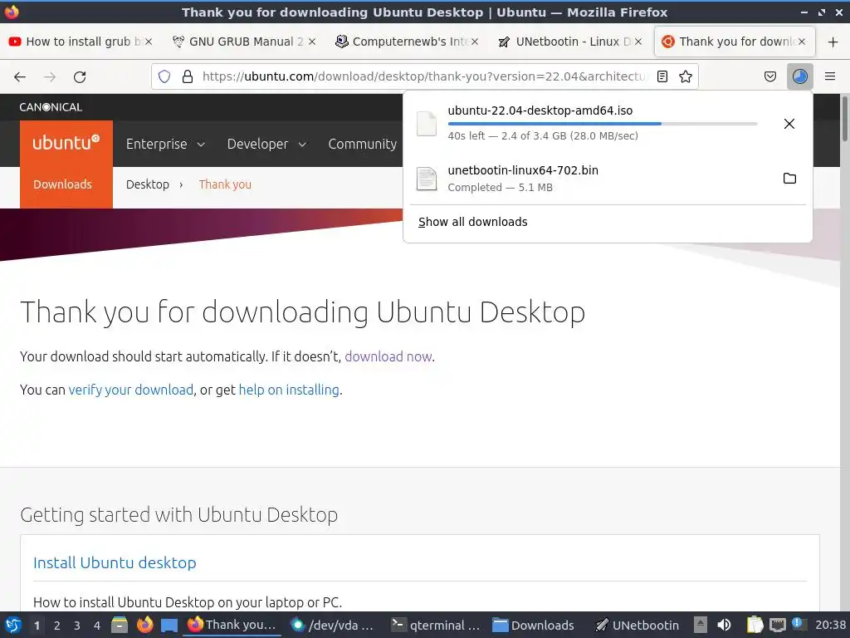Screen dimensions: 850x638
Task: Click Show all downloads
Action: pos(472,222)
